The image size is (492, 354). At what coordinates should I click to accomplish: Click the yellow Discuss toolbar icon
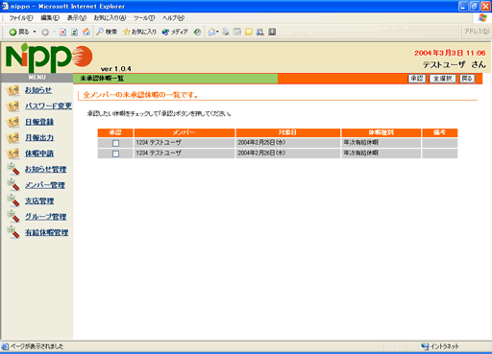(x=249, y=32)
